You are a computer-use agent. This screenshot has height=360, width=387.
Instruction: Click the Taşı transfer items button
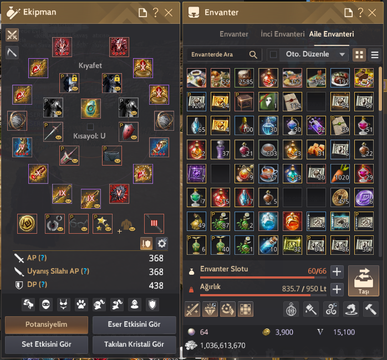pos(364,281)
